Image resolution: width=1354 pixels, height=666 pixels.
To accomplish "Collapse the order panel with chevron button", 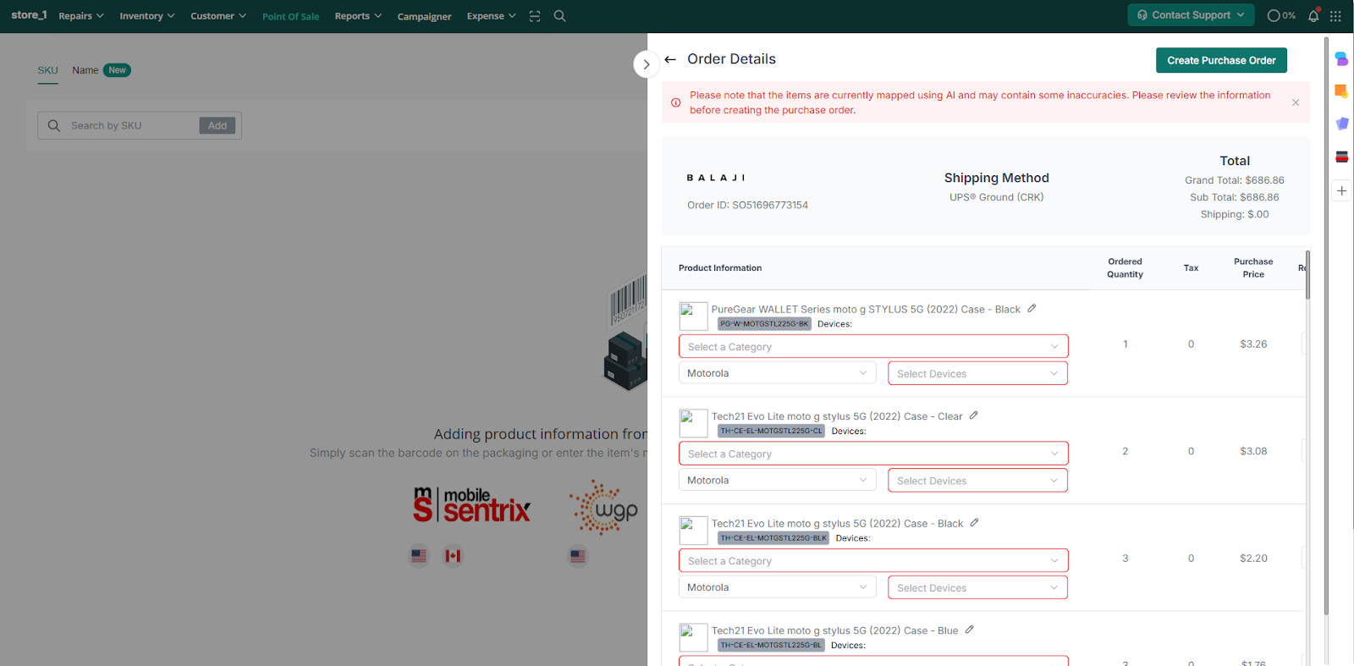I will (647, 64).
